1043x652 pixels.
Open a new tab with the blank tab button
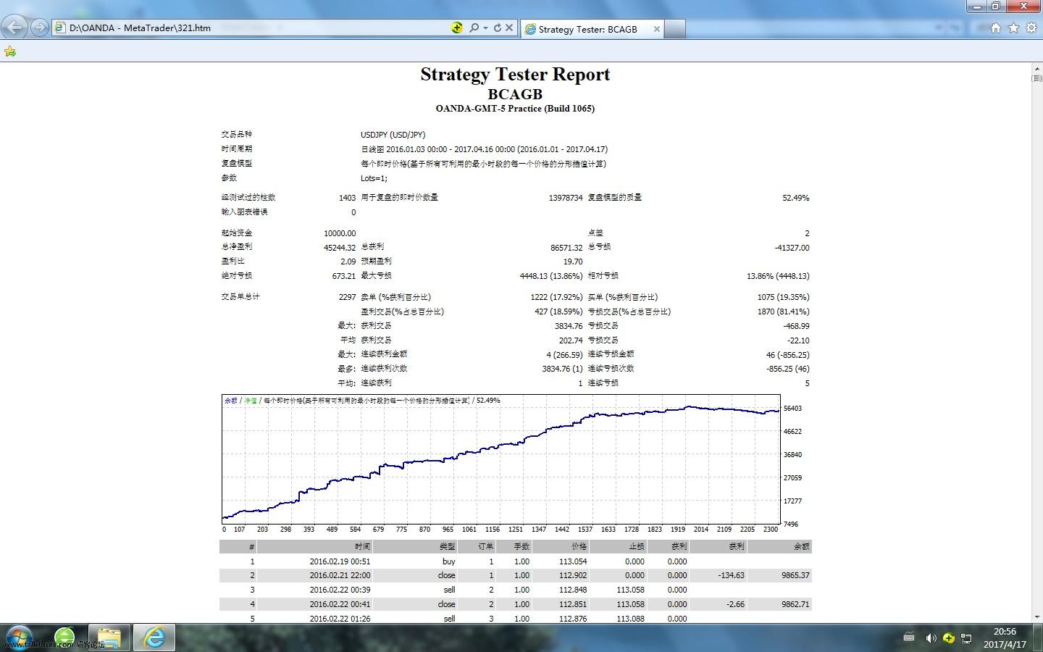pyautogui.click(x=675, y=29)
